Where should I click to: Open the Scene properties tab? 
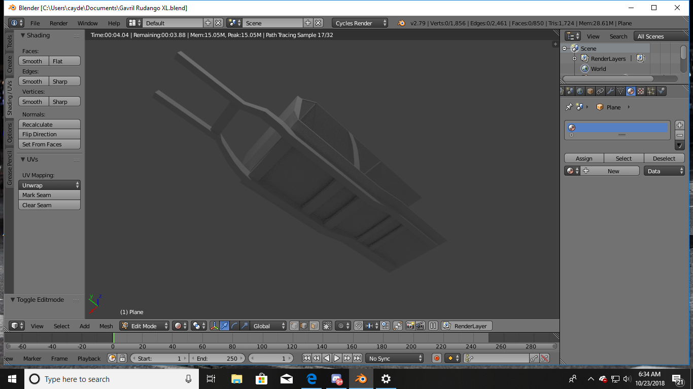tap(570, 91)
